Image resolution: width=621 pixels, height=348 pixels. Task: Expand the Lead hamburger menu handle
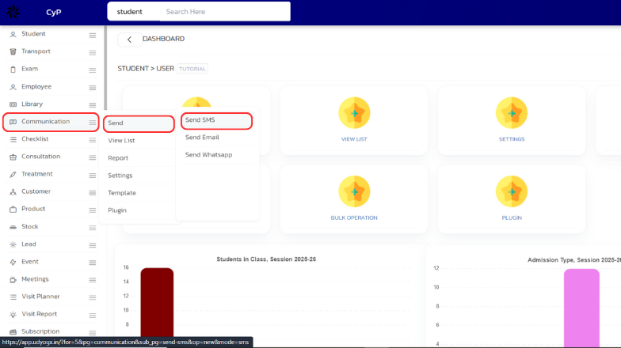point(93,244)
